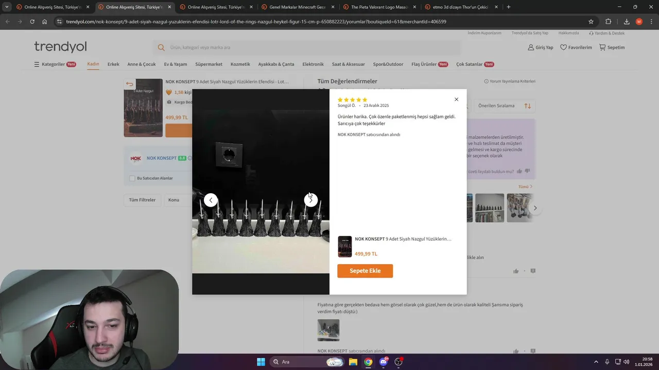Image resolution: width=659 pixels, height=370 pixels.
Task: Open Chrome from taskbar
Action: tap(368, 362)
